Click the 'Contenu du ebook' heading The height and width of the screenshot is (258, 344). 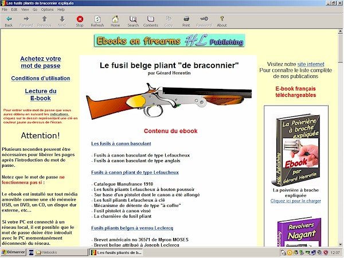(171, 131)
